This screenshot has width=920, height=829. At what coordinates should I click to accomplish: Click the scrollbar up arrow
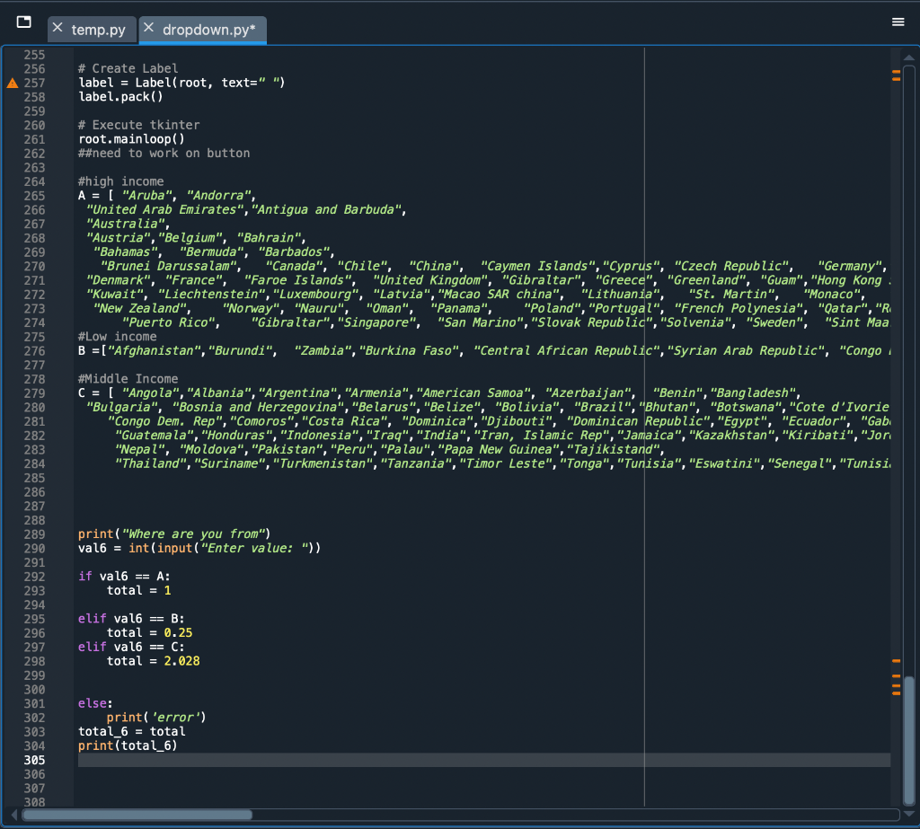(x=908, y=56)
